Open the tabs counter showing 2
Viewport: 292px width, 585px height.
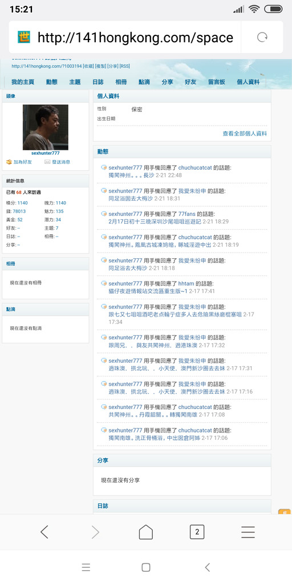click(x=197, y=532)
